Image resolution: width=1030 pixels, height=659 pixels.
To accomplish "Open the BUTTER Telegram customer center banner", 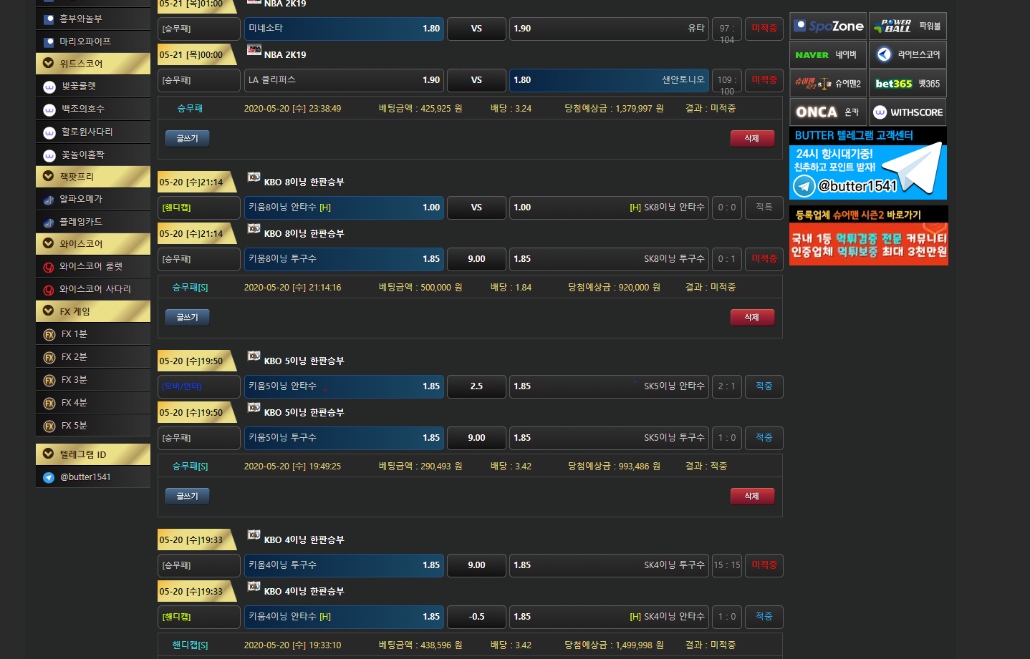I will (868, 164).
